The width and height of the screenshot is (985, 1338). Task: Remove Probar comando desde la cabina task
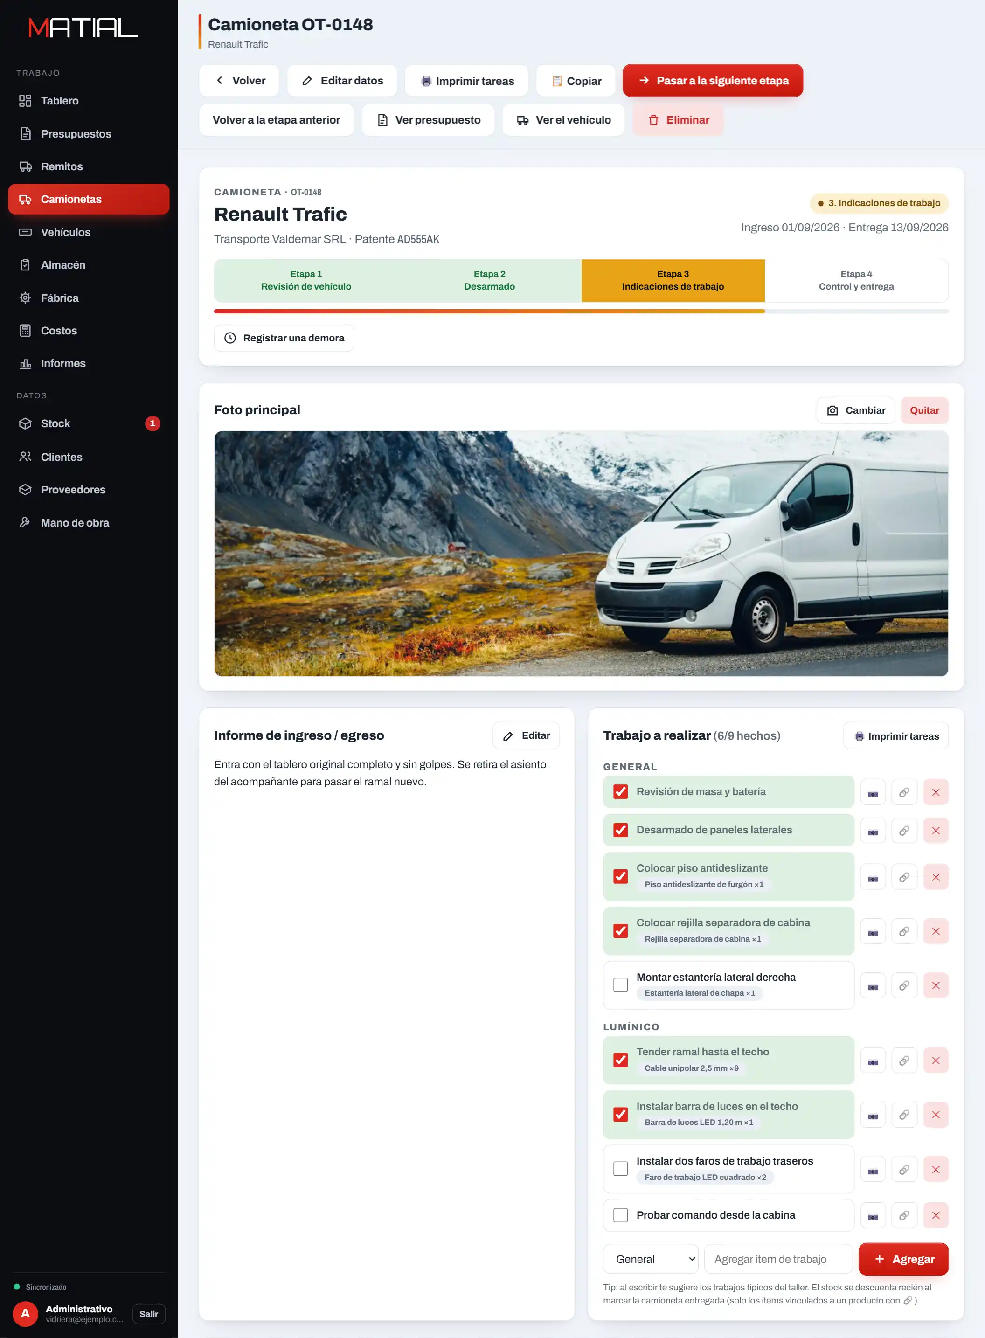[936, 1216]
